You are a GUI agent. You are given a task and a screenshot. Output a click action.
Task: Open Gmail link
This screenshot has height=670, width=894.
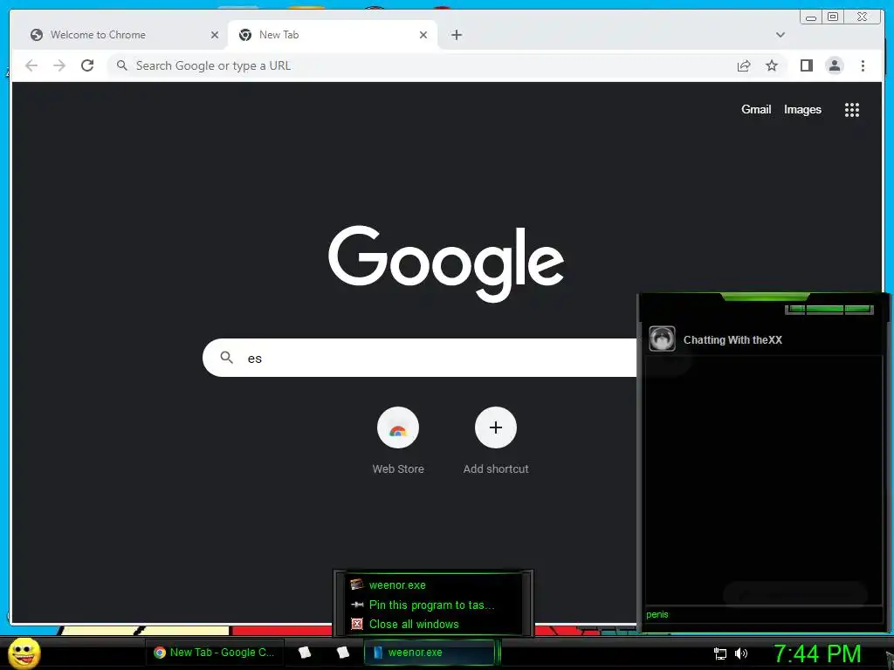point(756,109)
